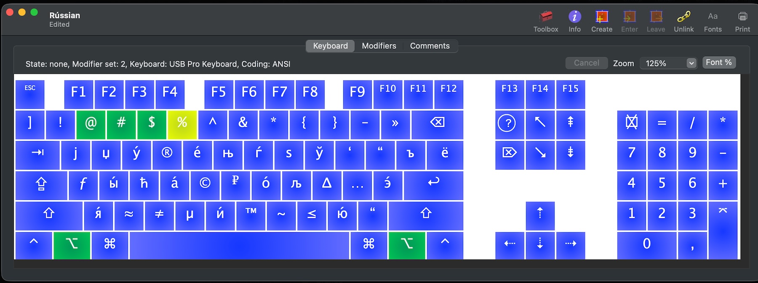
Task: Switch to the Comments tab
Action: [430, 46]
